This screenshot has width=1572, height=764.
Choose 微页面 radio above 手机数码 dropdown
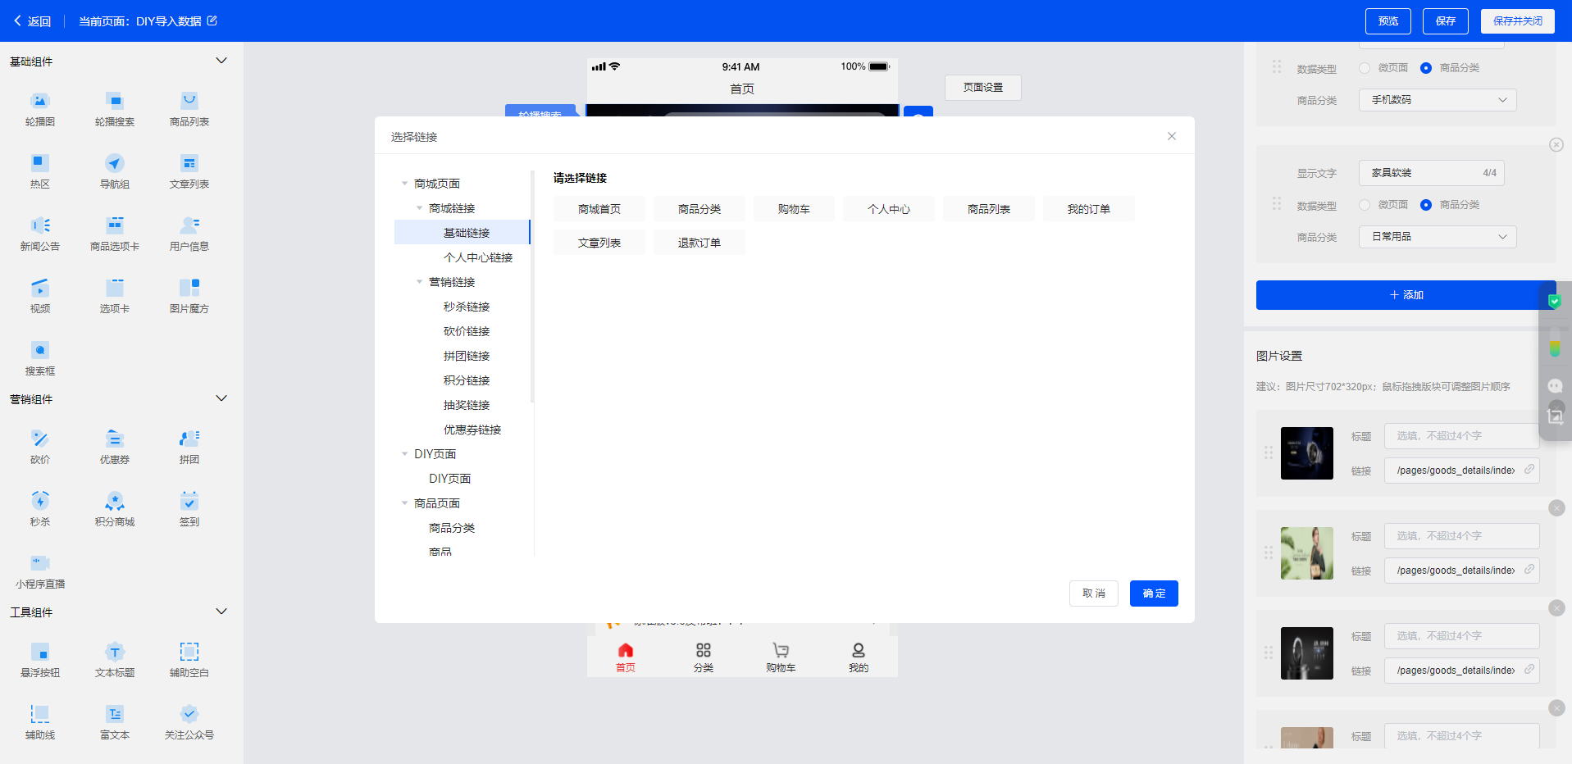[x=1365, y=68]
